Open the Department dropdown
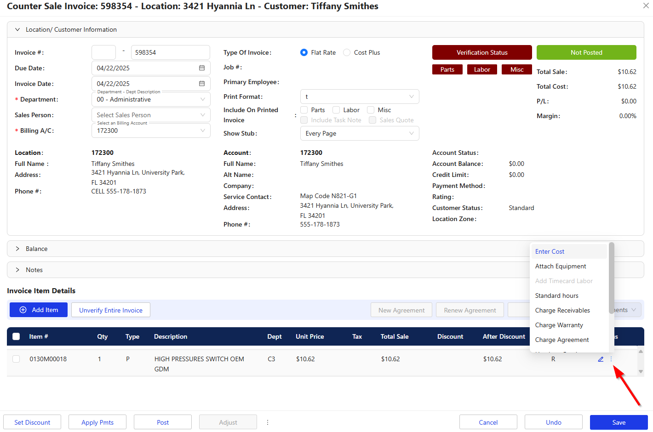 click(x=151, y=99)
